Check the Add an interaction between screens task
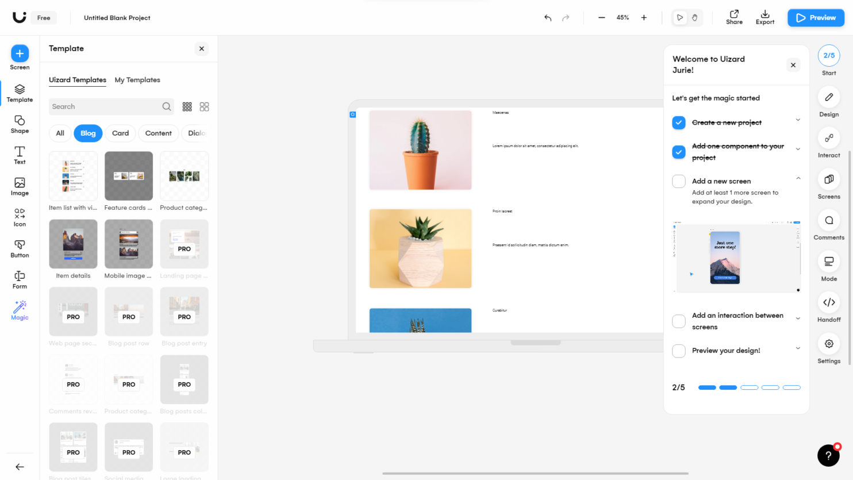The width and height of the screenshot is (853, 480). [x=678, y=321]
